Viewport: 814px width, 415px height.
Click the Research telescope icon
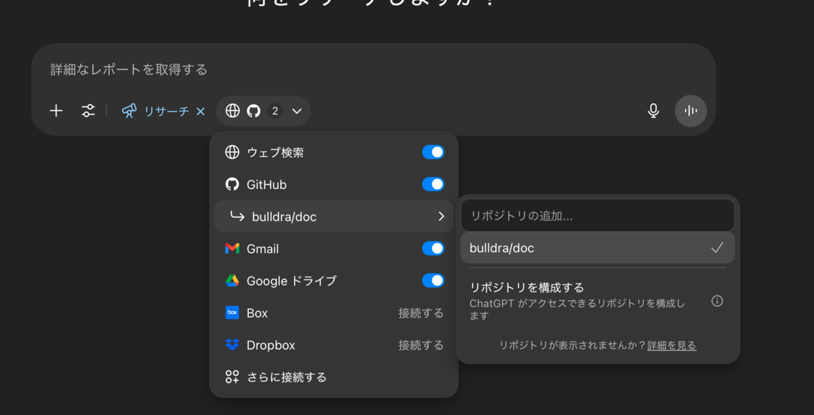tap(130, 111)
